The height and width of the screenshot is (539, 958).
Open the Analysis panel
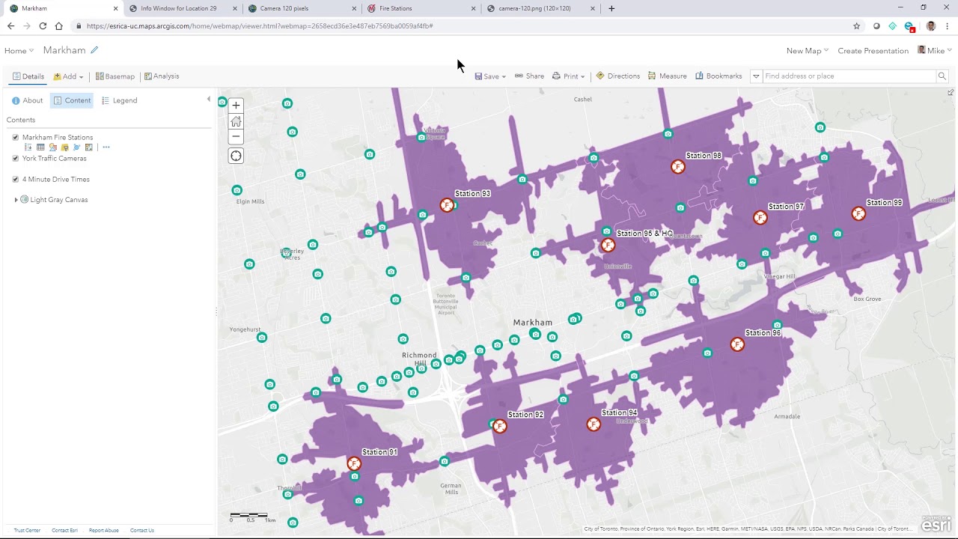162,76
